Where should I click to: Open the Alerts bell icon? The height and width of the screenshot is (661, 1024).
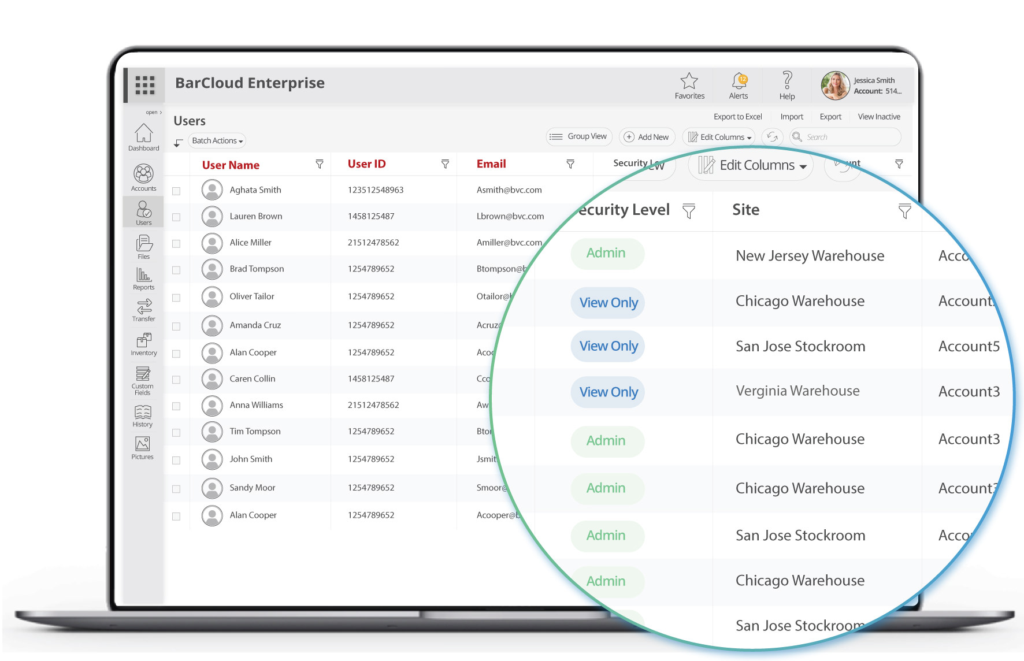[739, 81]
